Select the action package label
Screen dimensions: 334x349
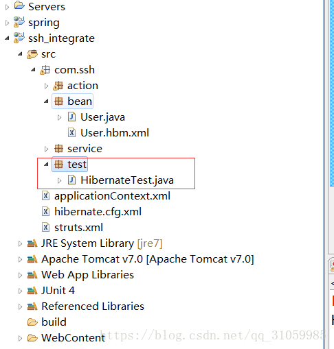[82, 86]
